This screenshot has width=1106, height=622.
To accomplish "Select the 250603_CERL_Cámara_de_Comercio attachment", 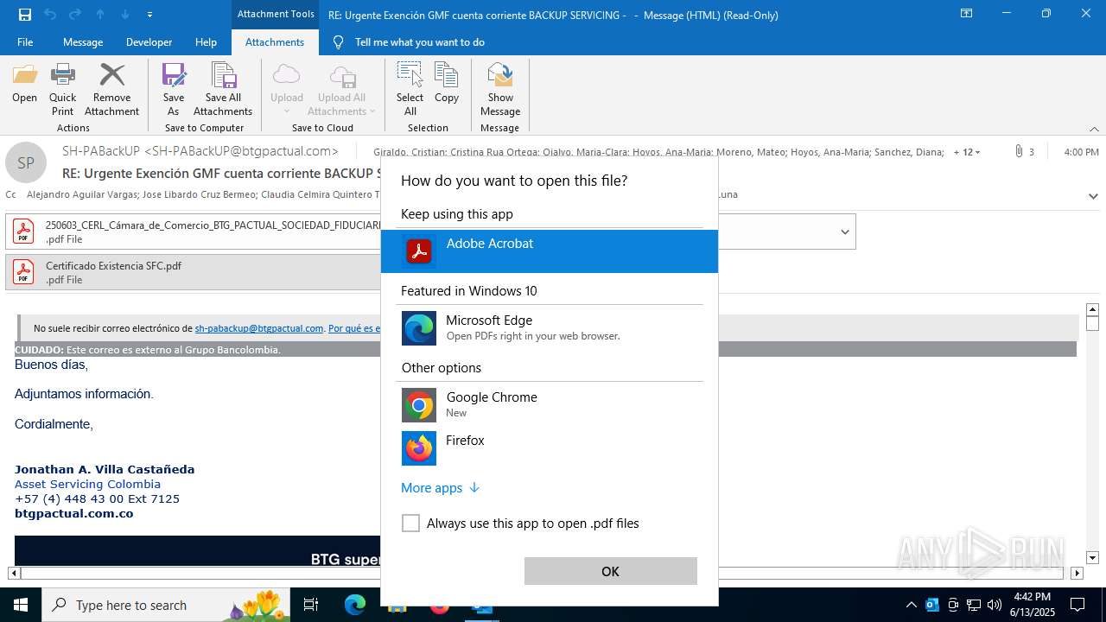I will click(194, 232).
